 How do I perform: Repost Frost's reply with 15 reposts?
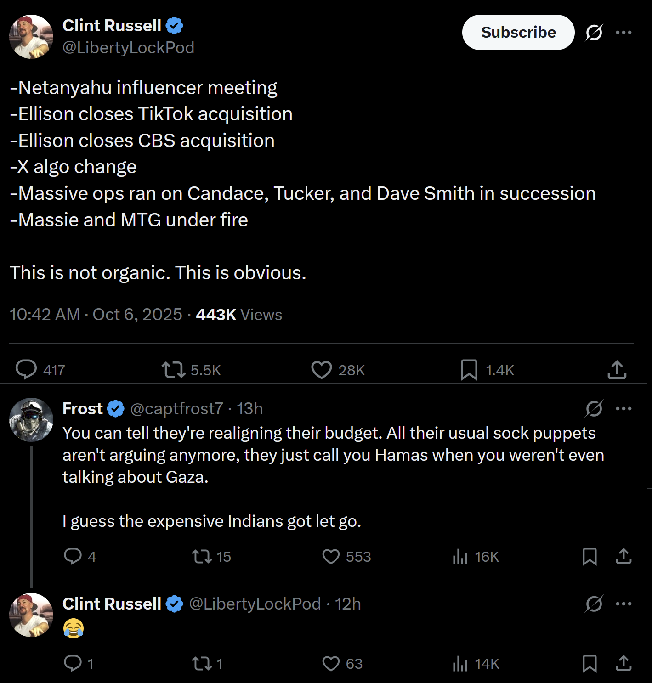click(x=201, y=556)
